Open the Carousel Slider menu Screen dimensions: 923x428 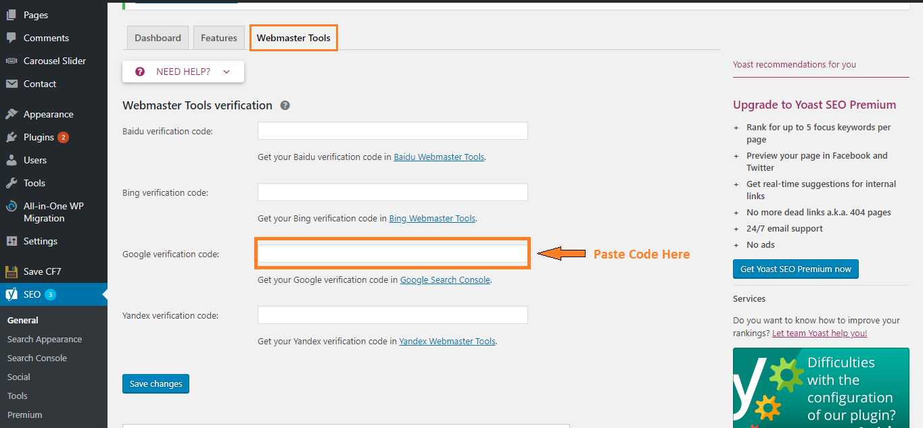[x=53, y=61]
